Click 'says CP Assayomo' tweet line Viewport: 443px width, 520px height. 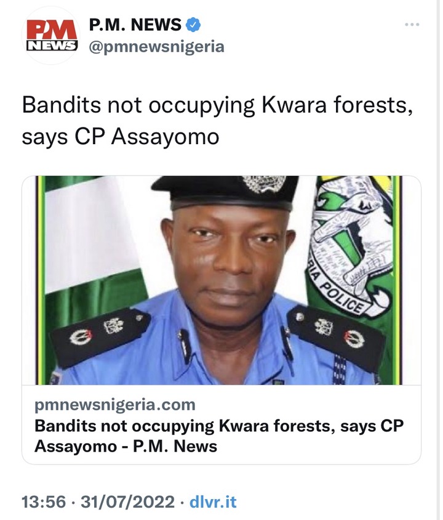click(x=121, y=137)
